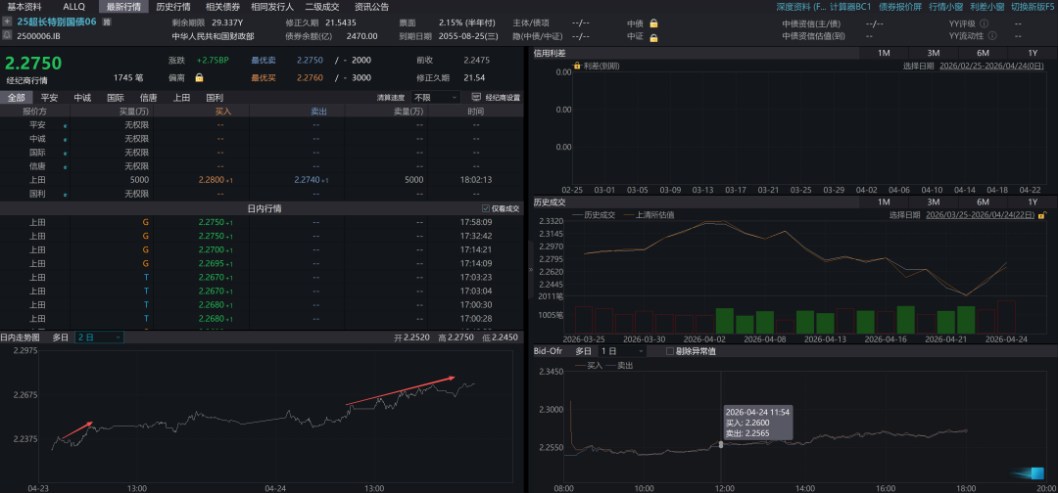Click the lock icon next to 中债
The height and width of the screenshot is (493, 1058).
[653, 22]
